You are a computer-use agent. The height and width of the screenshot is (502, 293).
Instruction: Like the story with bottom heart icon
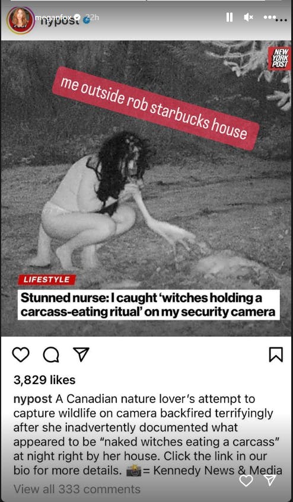[246, 480]
